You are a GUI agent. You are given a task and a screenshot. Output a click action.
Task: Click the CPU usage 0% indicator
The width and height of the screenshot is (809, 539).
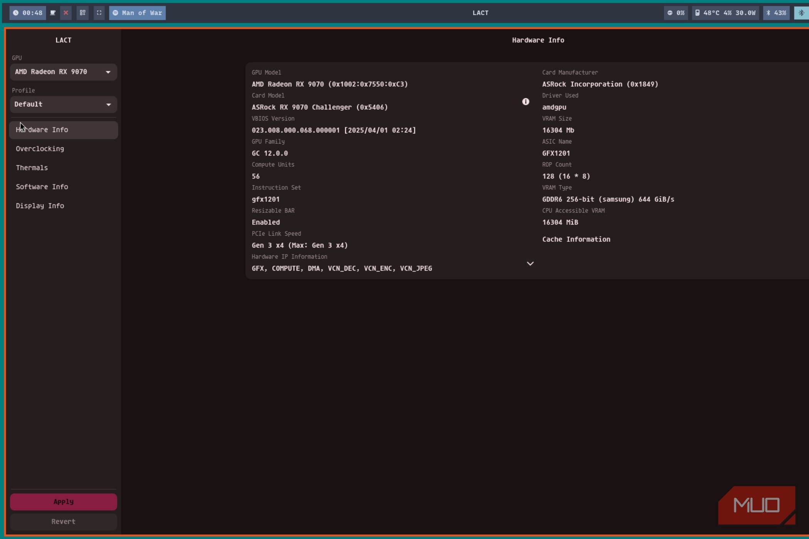676,13
